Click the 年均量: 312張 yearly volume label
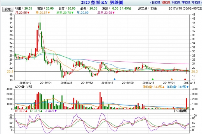Screen dimensions: 202x134 [178, 87]
